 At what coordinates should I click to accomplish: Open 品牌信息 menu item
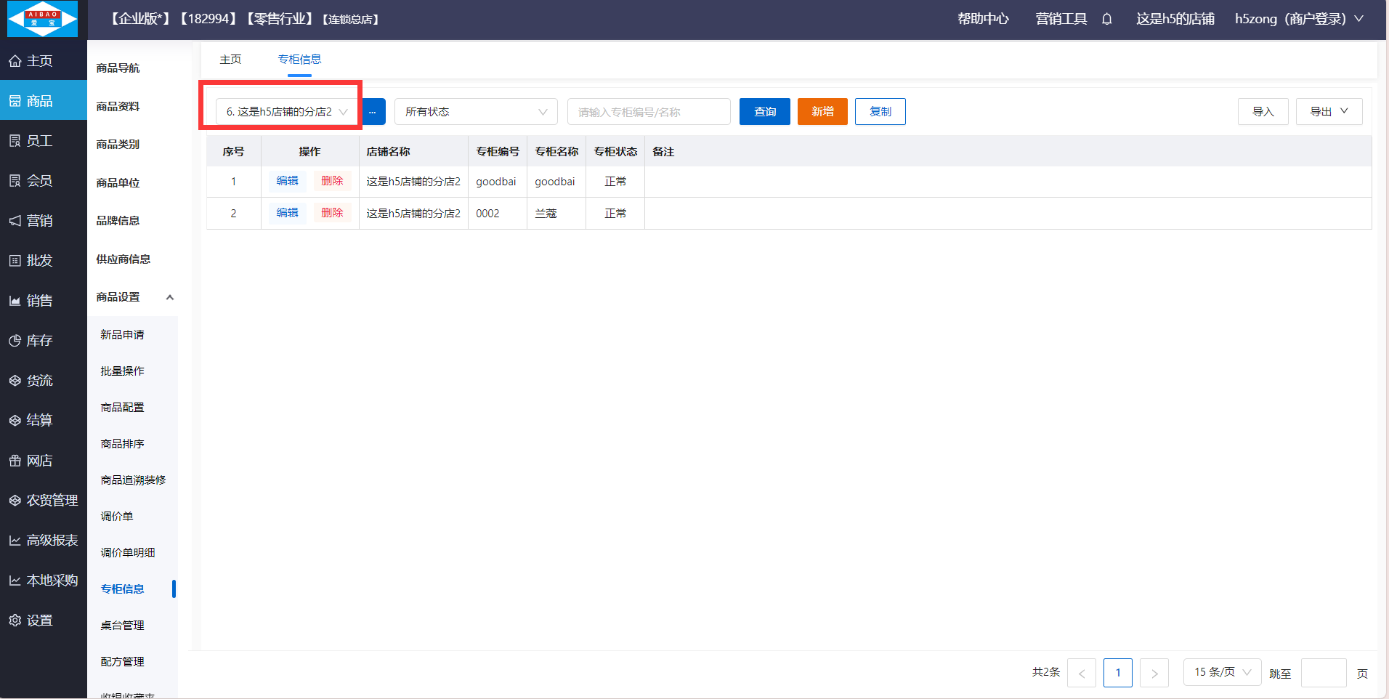tap(118, 221)
